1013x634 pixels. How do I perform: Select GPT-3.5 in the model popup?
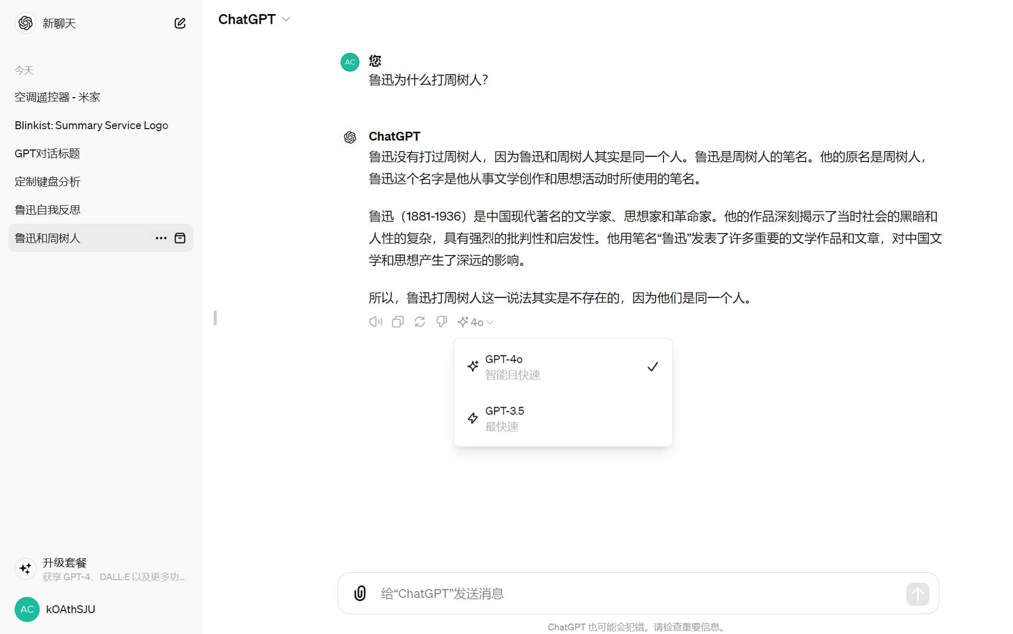click(x=563, y=418)
